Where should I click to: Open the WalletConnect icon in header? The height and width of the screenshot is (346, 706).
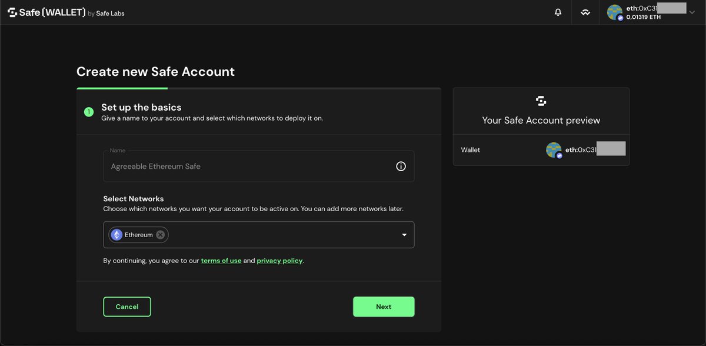pos(585,12)
